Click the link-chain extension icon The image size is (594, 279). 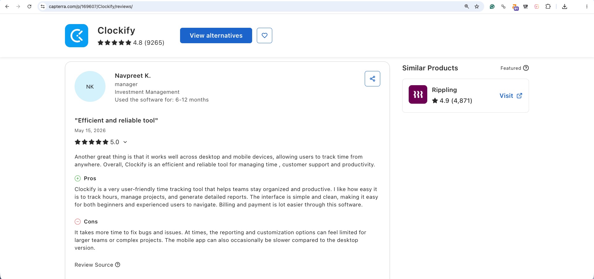coord(503,6)
